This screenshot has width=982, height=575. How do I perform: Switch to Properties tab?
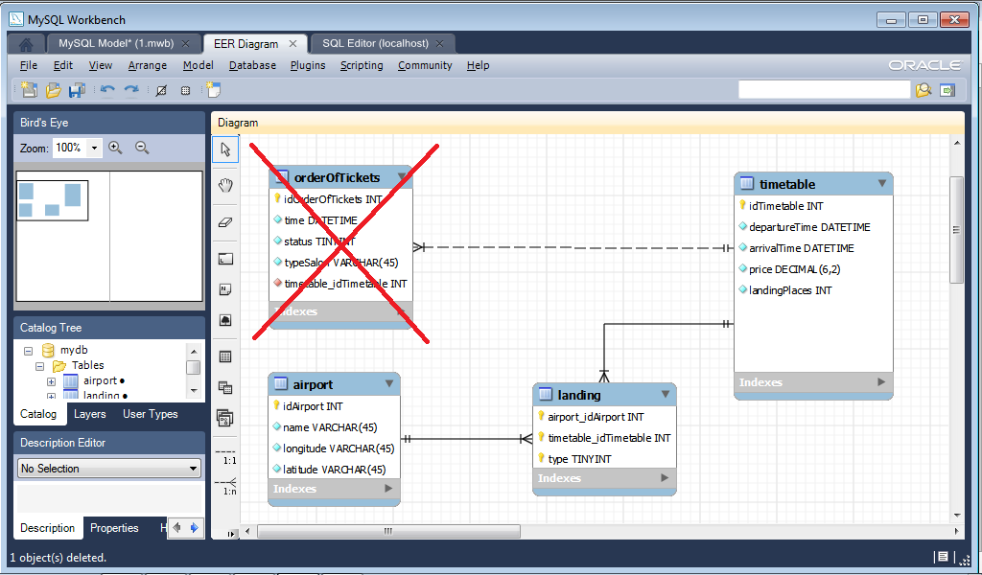[x=114, y=527]
